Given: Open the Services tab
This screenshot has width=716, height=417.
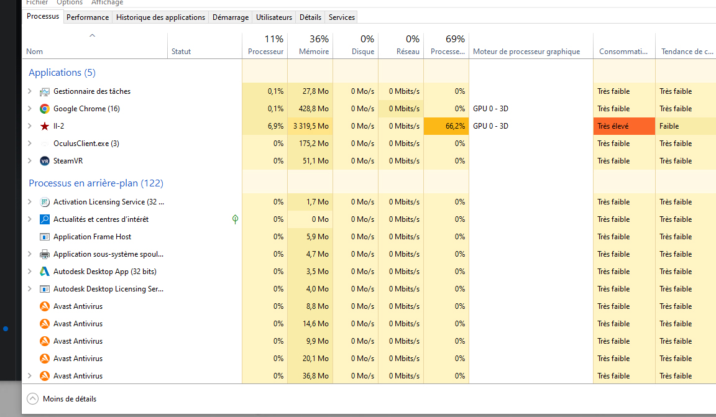Looking at the screenshot, I should tap(342, 17).
